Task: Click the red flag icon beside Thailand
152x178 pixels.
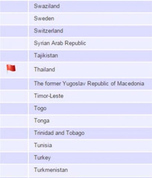Action: click(11, 68)
